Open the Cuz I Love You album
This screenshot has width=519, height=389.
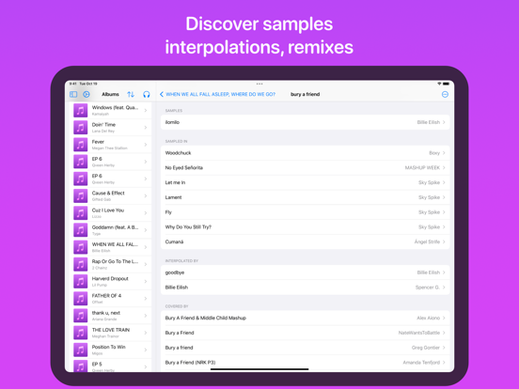(x=111, y=213)
